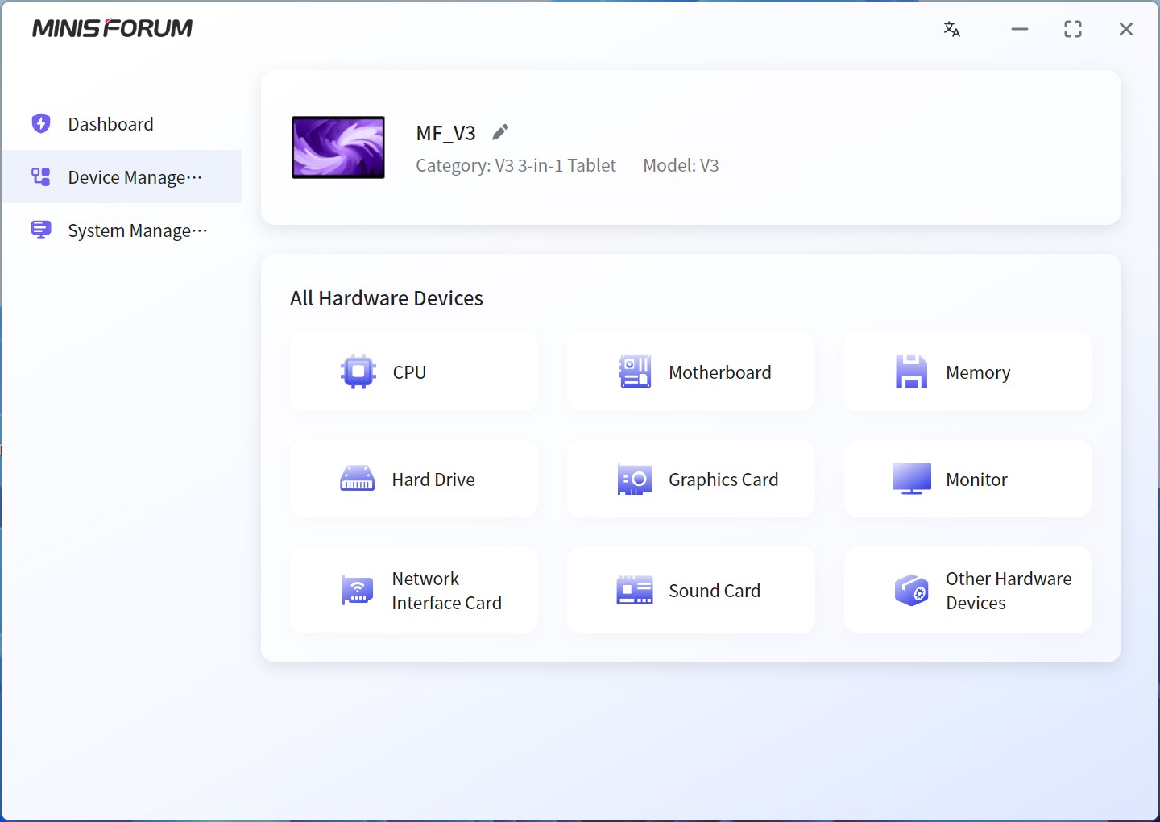This screenshot has height=822, width=1160.
Task: Click the Hard Drive icon
Action: coord(357,479)
